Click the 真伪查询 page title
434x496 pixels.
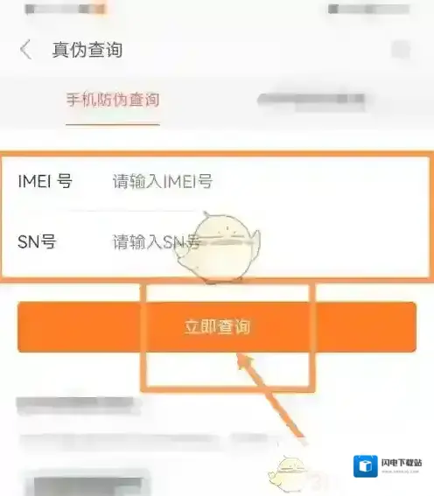(87, 50)
